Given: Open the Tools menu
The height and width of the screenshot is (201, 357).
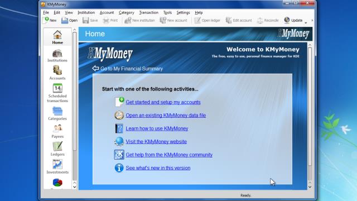Looking at the screenshot, I should coord(167,12).
